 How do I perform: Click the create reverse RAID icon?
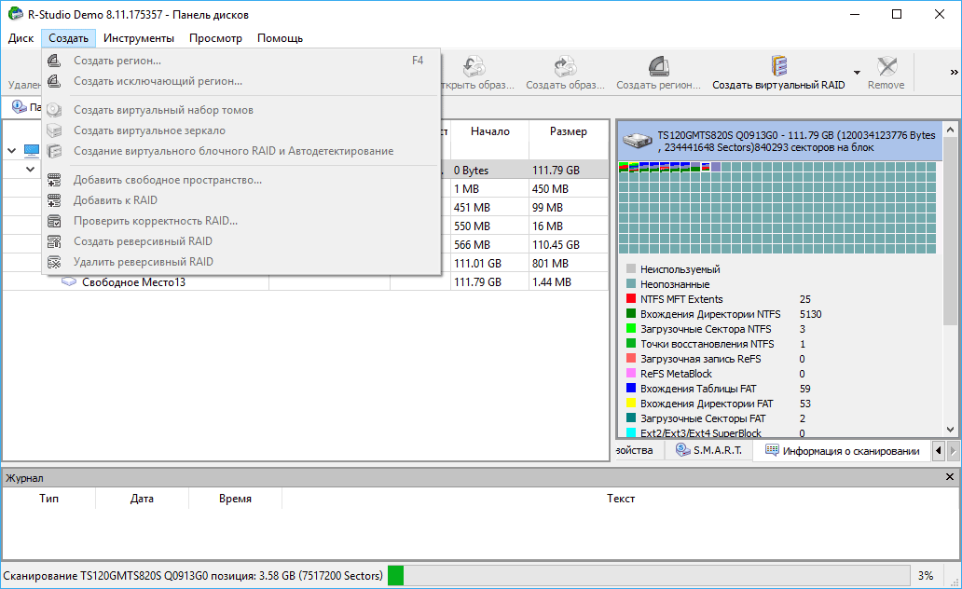pyautogui.click(x=54, y=241)
